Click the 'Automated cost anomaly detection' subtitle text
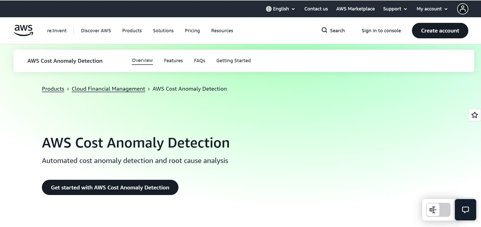 135,161
